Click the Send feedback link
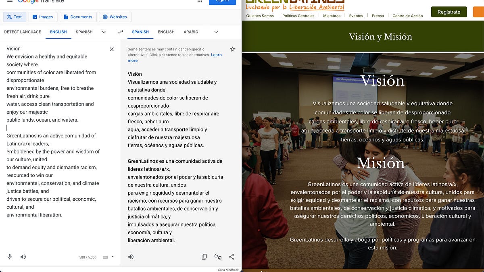This screenshot has height=272, width=484. (228, 270)
